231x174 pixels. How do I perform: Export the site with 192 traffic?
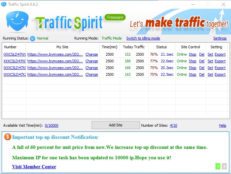(220, 74)
